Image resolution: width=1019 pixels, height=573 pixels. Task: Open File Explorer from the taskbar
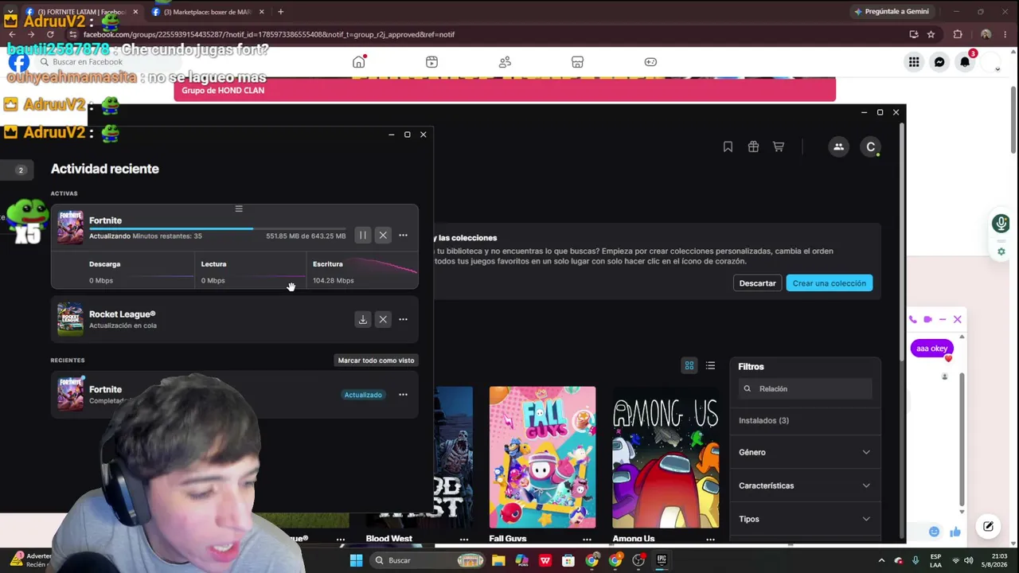498,560
